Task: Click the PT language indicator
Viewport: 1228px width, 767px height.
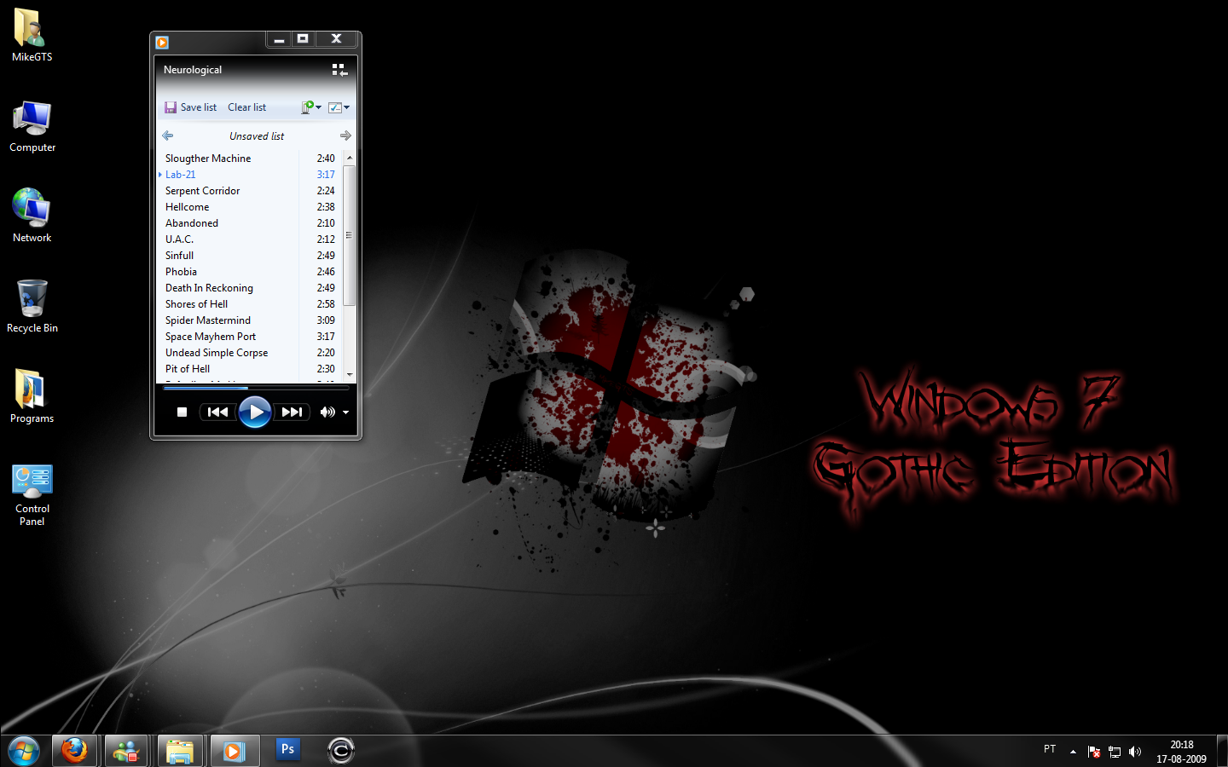Action: tap(1050, 749)
